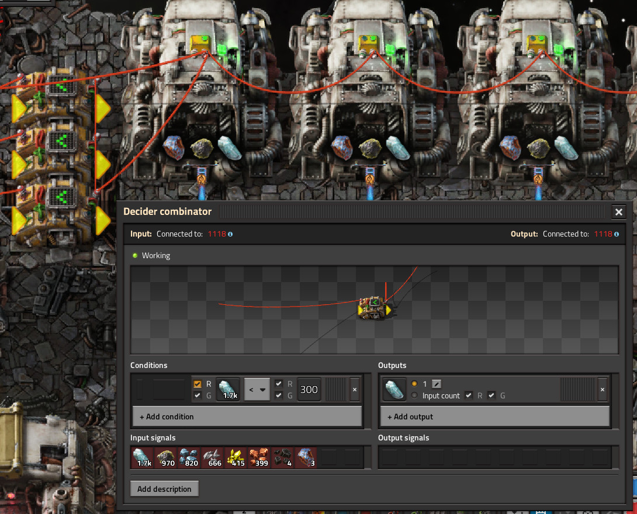Click the Add output button
The width and height of the screenshot is (637, 514).
point(494,416)
